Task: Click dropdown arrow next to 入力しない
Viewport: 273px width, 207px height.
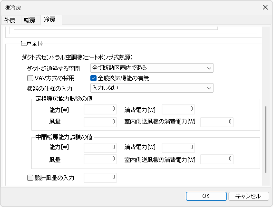Action: point(209,88)
